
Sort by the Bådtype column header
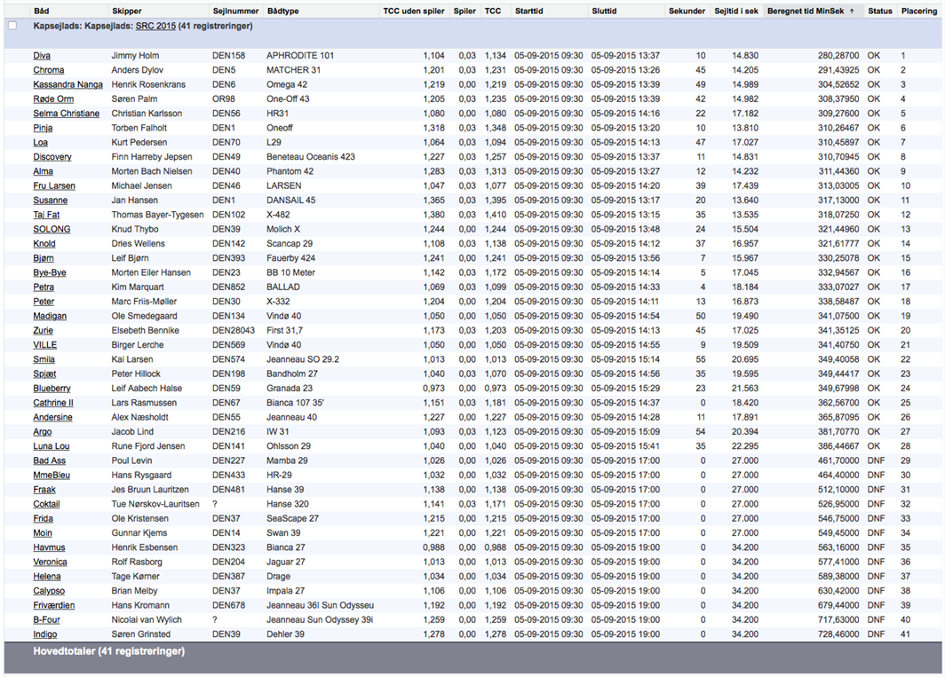283,11
